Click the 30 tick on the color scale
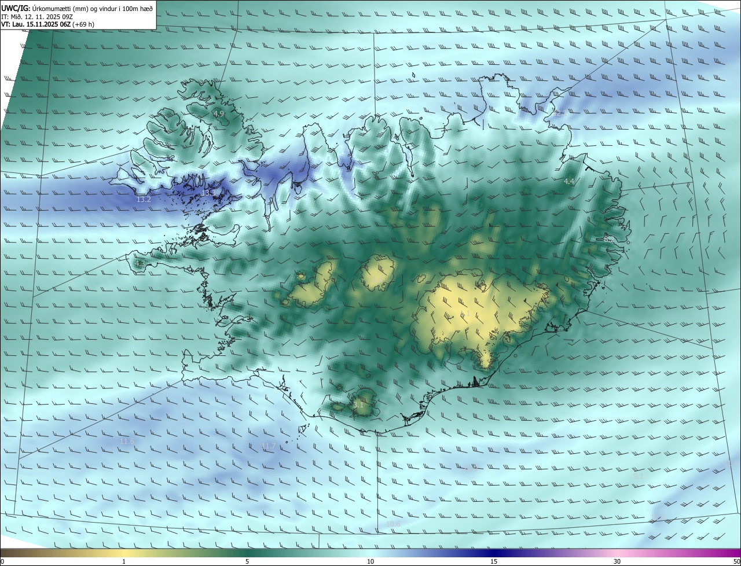The image size is (741, 566). 617,561
